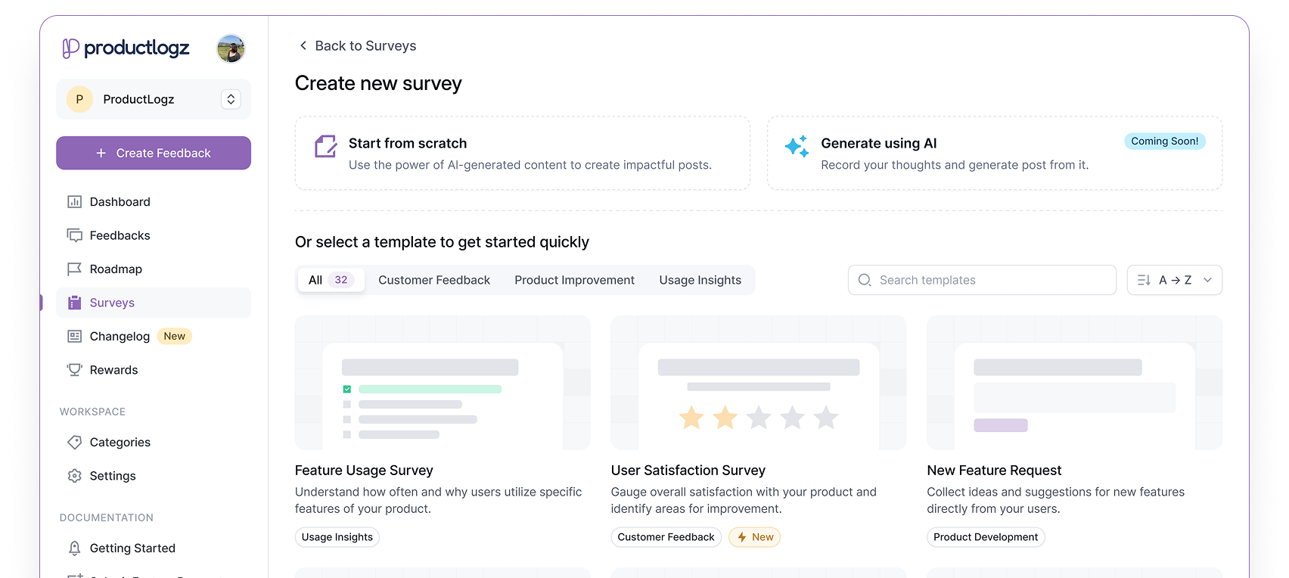Click the Settings gear icon
1289x578 pixels.
pyautogui.click(x=74, y=476)
